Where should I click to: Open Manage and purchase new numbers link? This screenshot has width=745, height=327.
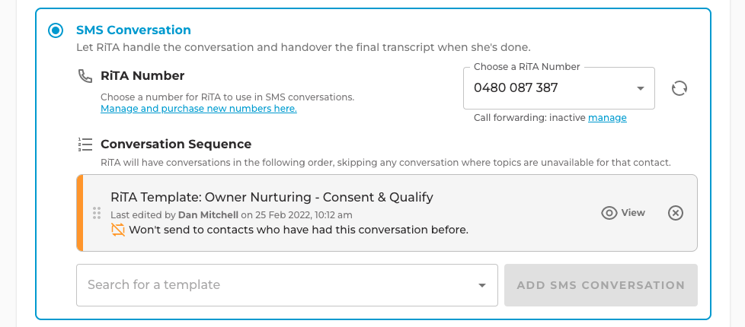click(x=199, y=109)
